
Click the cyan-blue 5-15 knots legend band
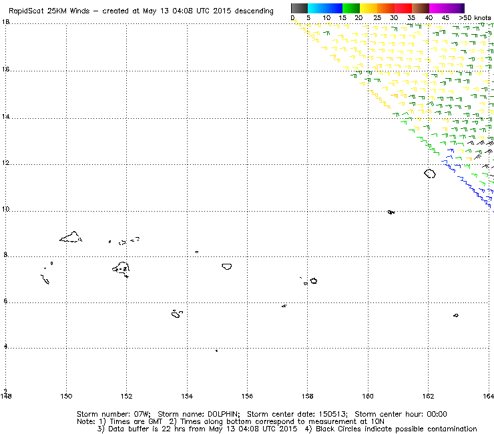325,8
